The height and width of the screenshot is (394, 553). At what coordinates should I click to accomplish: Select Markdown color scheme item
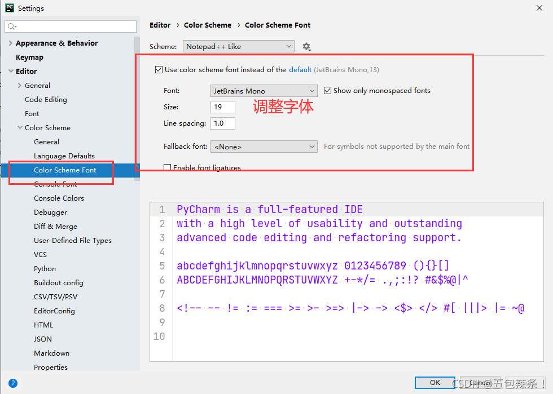click(x=51, y=353)
